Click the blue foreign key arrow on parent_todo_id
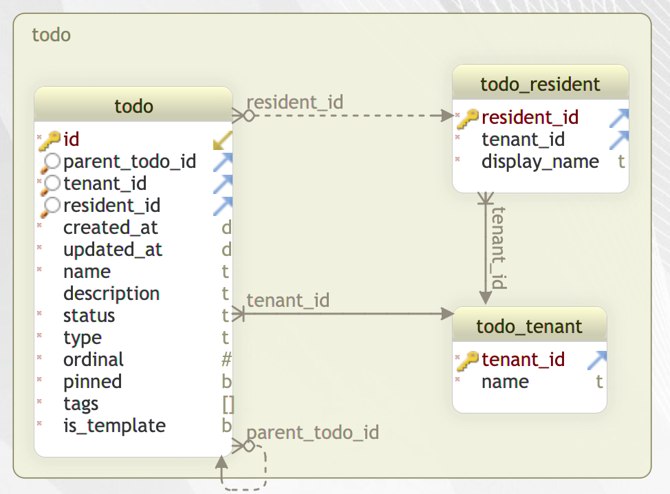 [x=223, y=162]
